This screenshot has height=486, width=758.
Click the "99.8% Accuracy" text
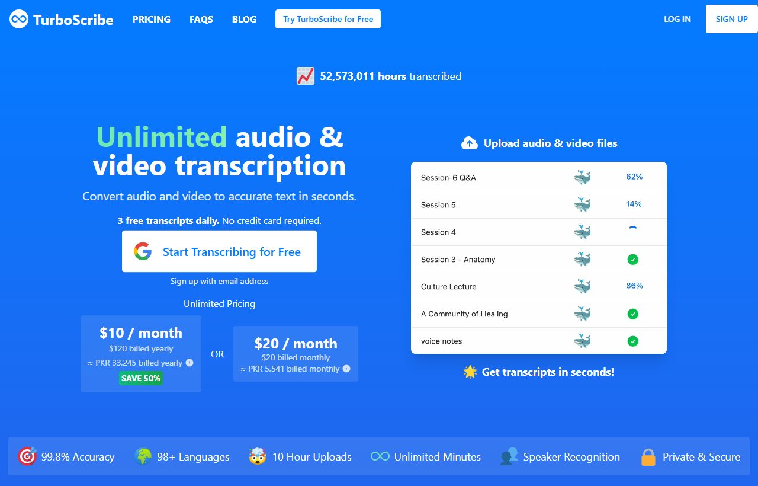pyautogui.click(x=78, y=457)
